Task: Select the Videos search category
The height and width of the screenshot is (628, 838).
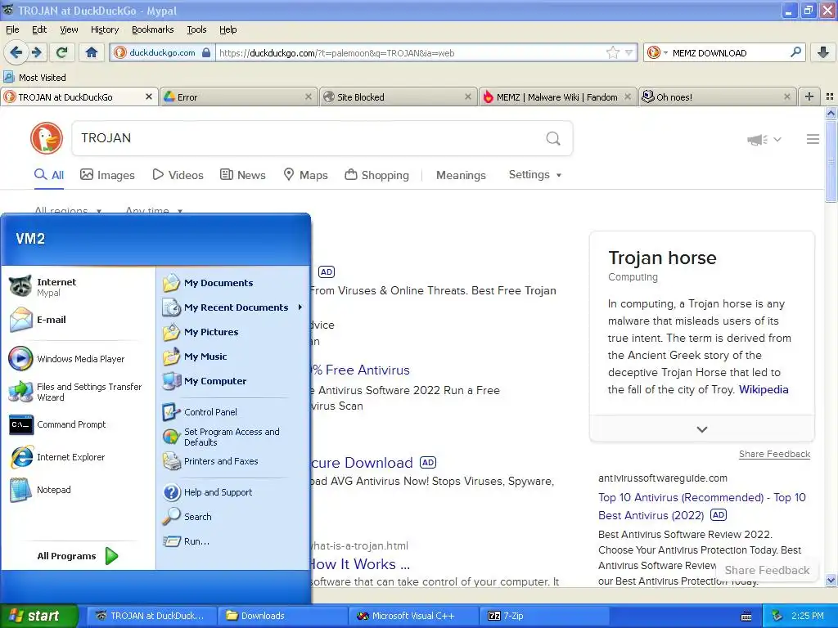Action: pos(178,175)
